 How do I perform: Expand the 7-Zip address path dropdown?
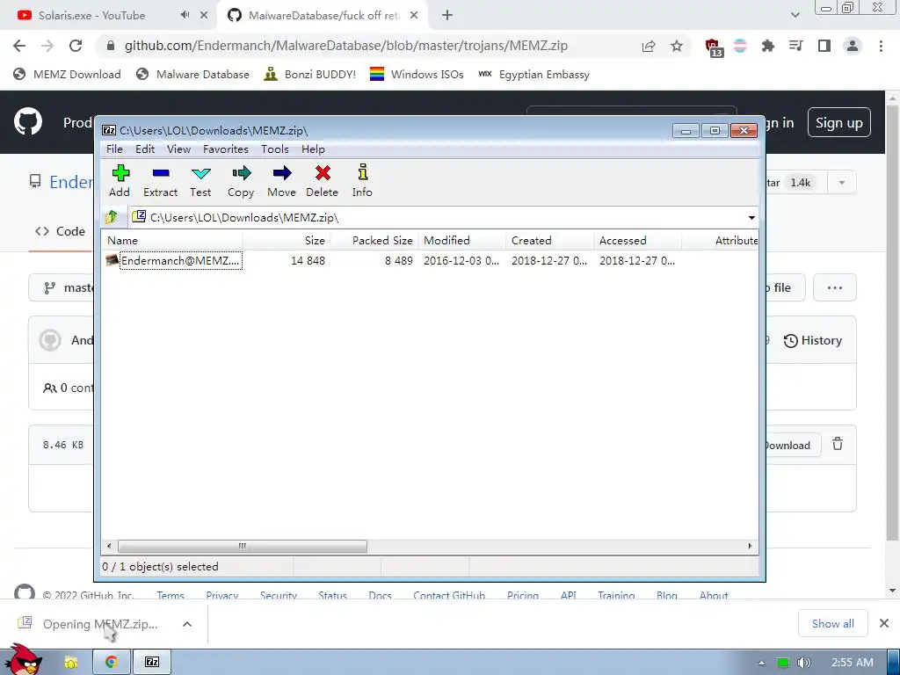(x=751, y=218)
